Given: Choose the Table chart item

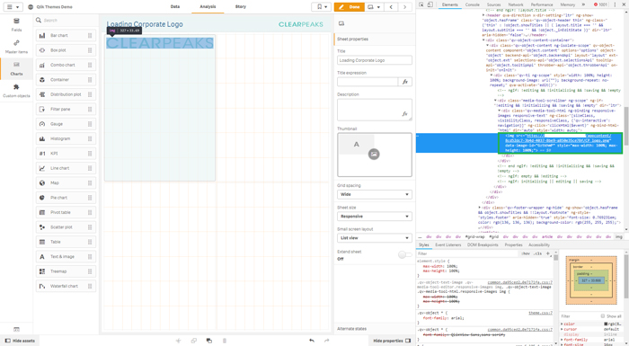Looking at the screenshot, I should 66,242.
